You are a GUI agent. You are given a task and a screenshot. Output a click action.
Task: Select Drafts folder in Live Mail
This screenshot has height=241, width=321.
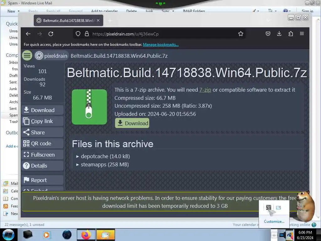13,76
